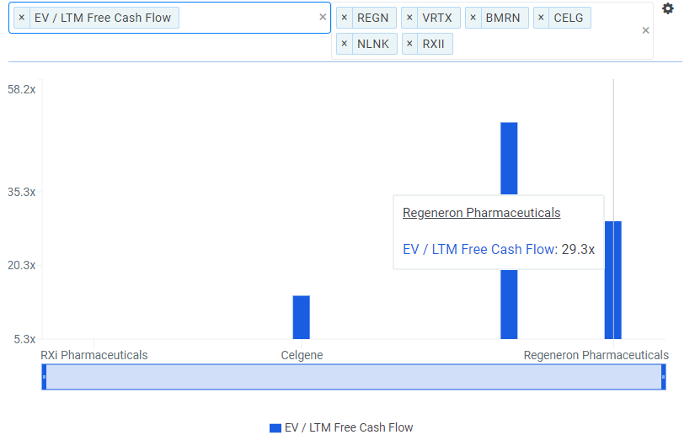Click the tallest bar above the tooltip
This screenshot has height=440, width=695.
(x=509, y=158)
